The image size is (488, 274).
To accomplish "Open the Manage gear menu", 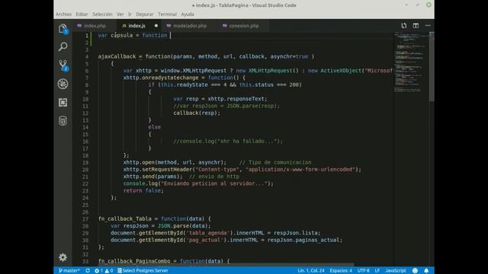I will [x=63, y=257].
